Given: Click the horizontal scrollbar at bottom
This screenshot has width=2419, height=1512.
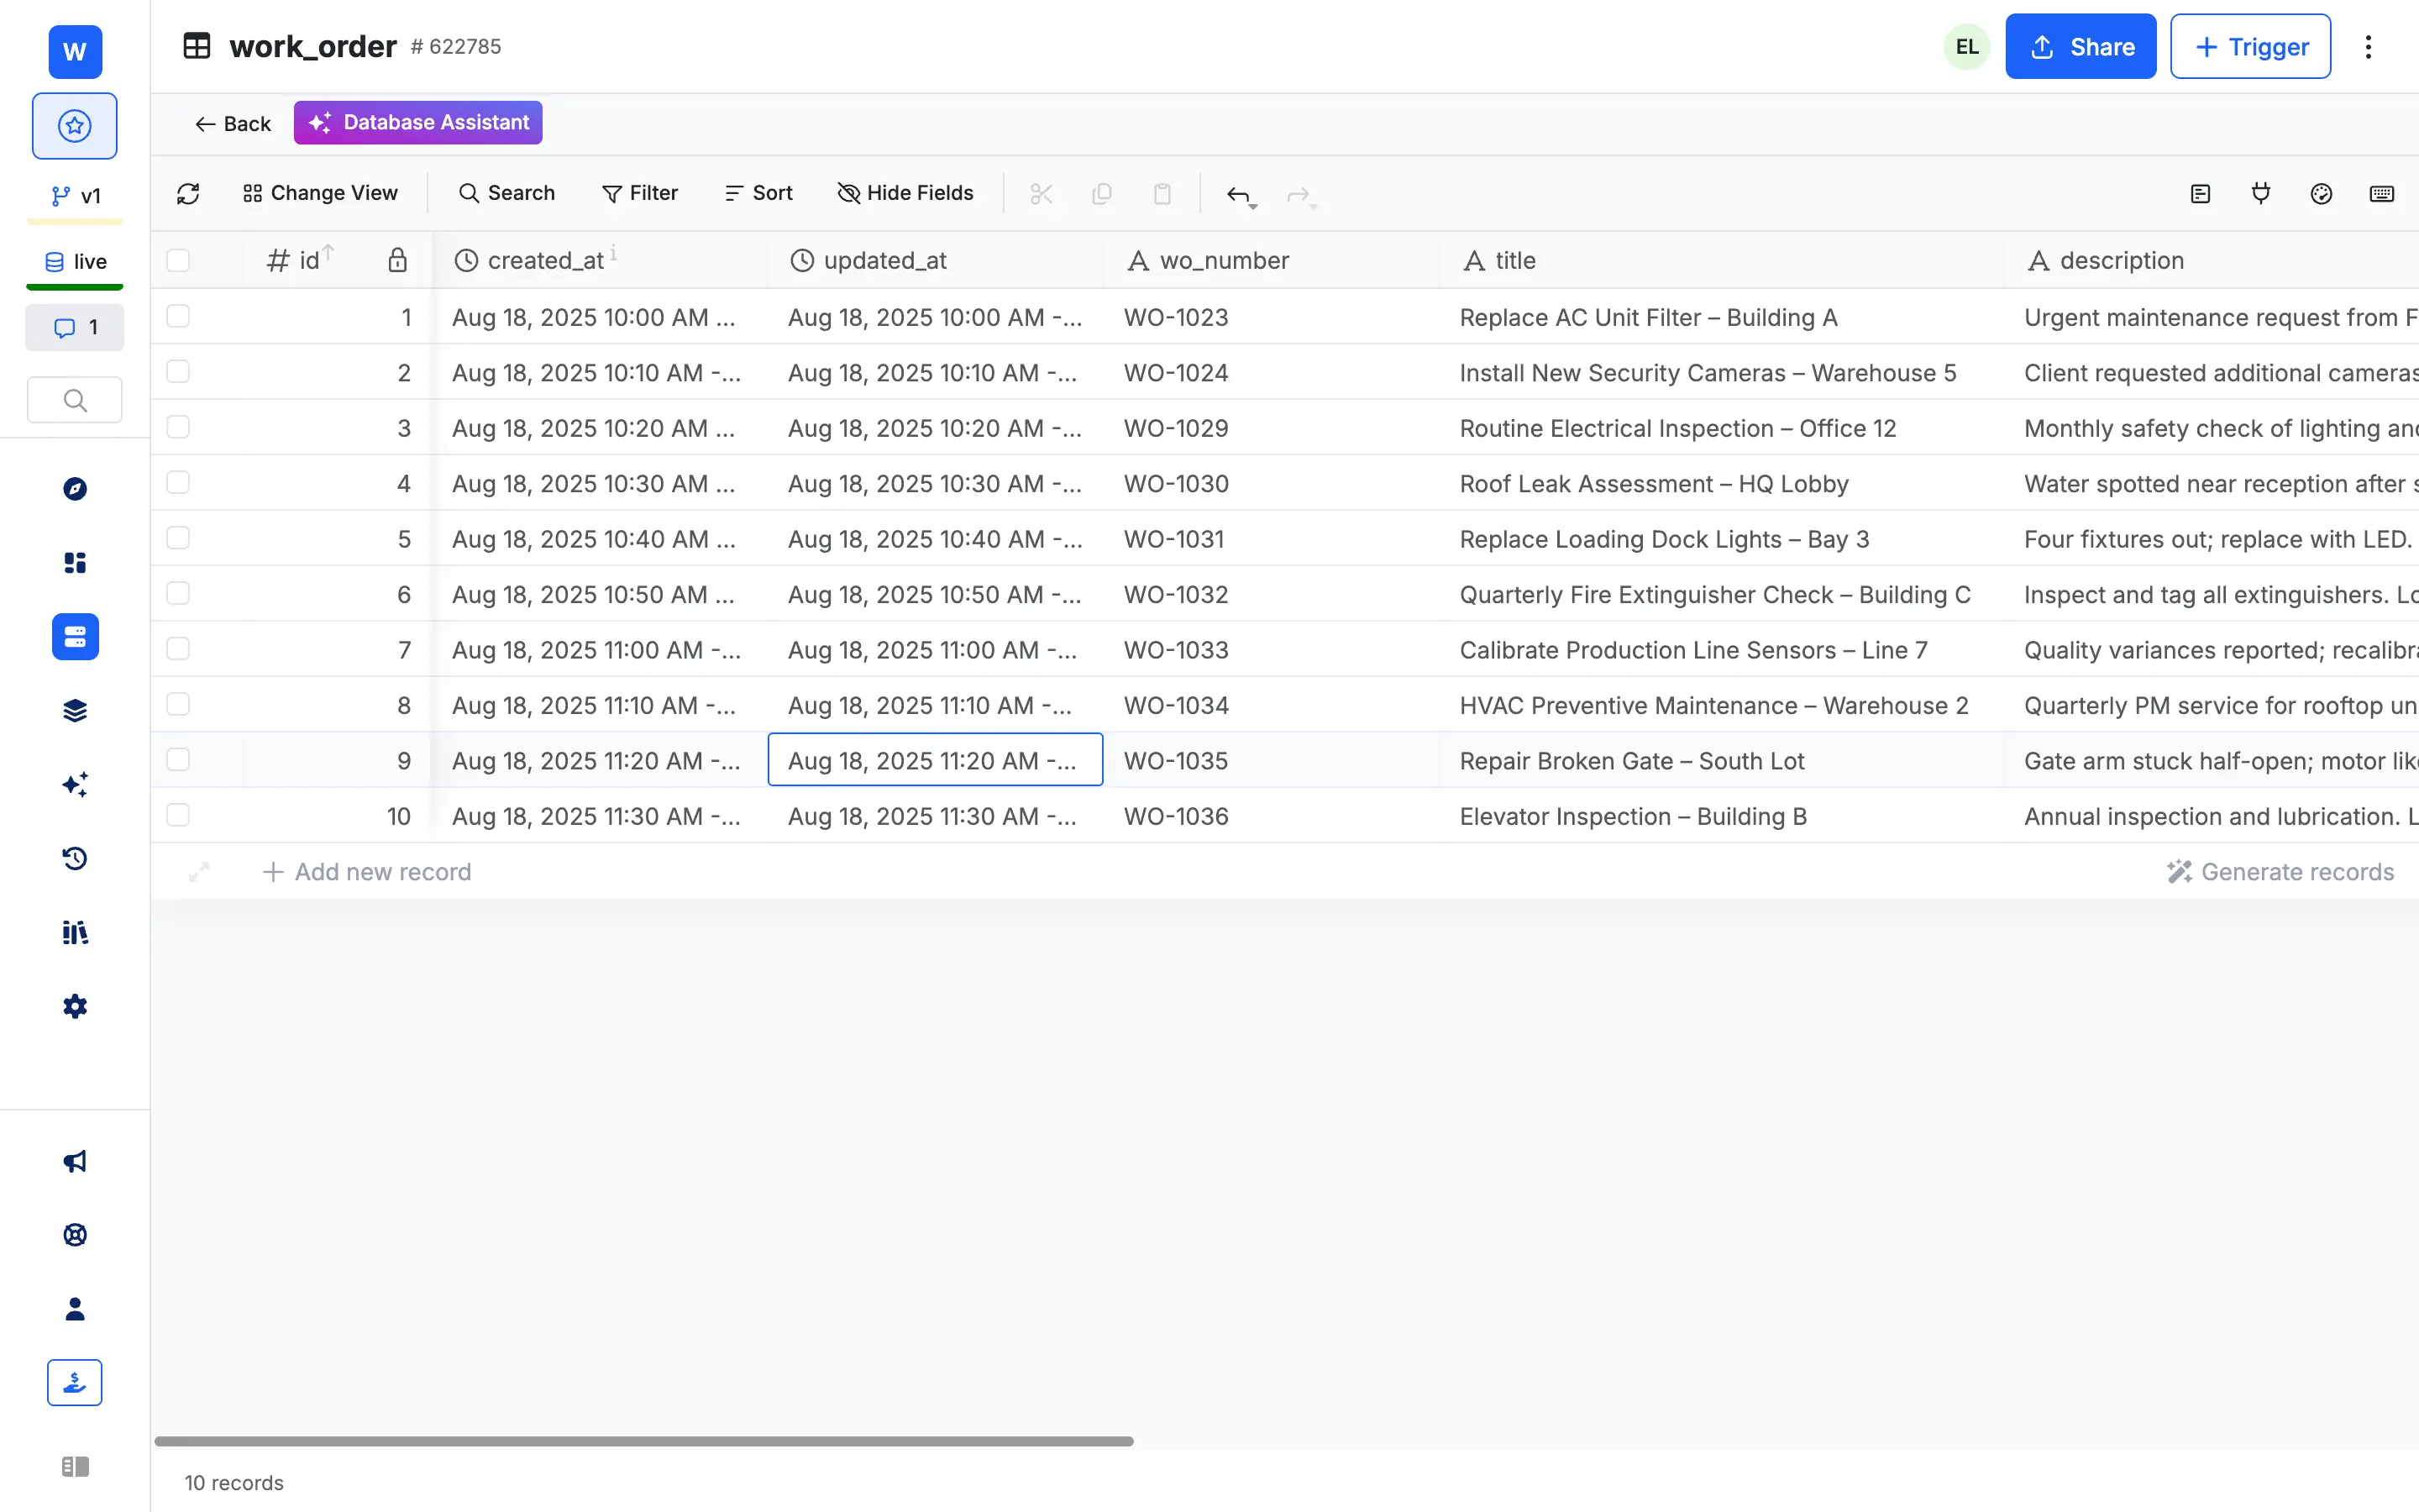Looking at the screenshot, I should (x=643, y=1441).
